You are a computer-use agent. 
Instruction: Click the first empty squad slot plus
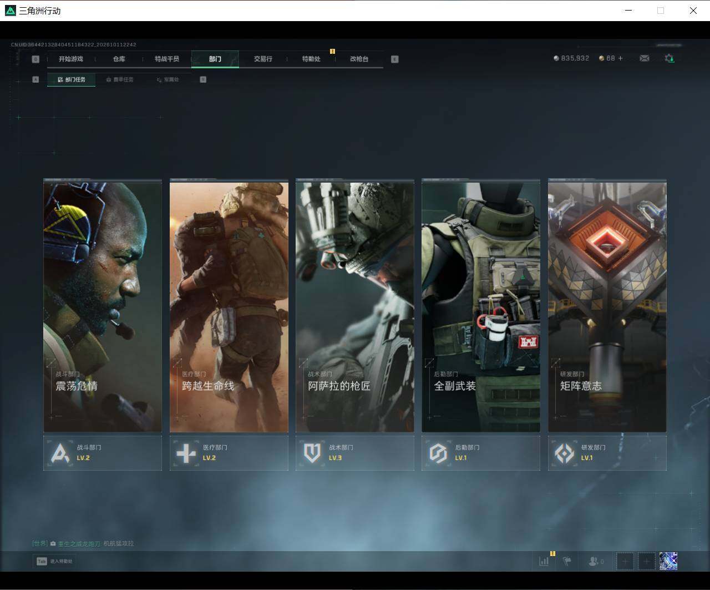(625, 562)
